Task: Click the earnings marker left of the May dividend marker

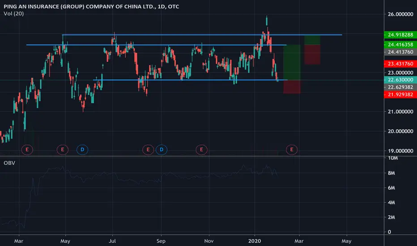Action: tap(63, 150)
